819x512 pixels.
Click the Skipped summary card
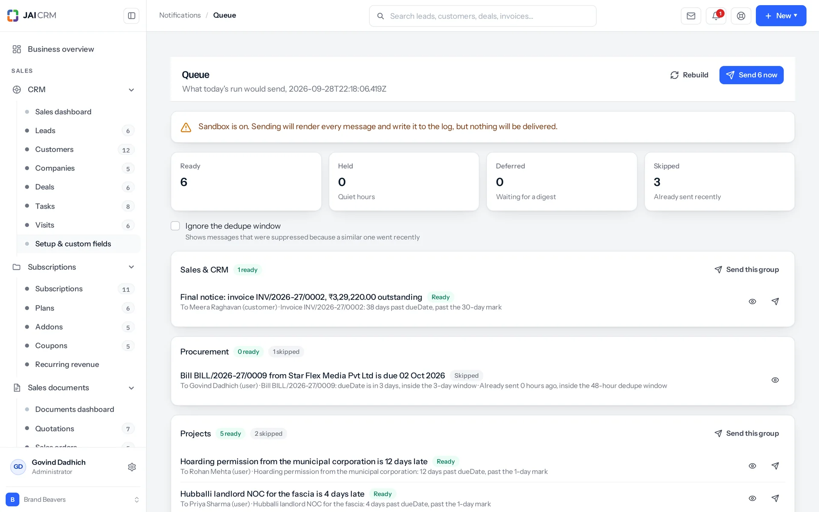(720, 181)
